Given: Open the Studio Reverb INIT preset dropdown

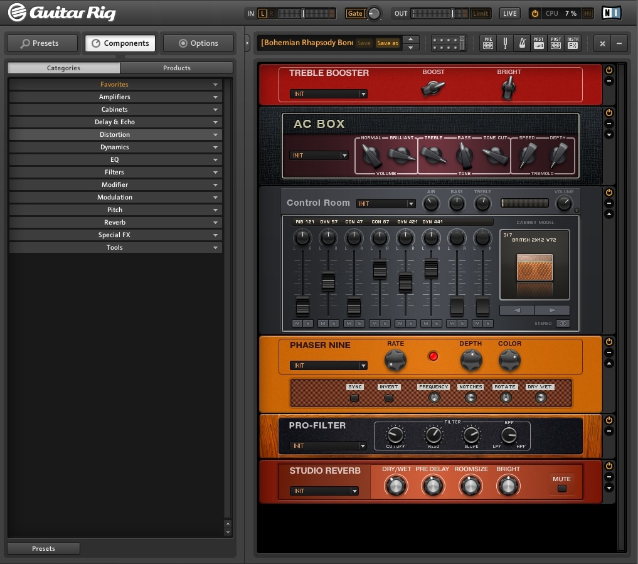Looking at the screenshot, I should 324,491.
